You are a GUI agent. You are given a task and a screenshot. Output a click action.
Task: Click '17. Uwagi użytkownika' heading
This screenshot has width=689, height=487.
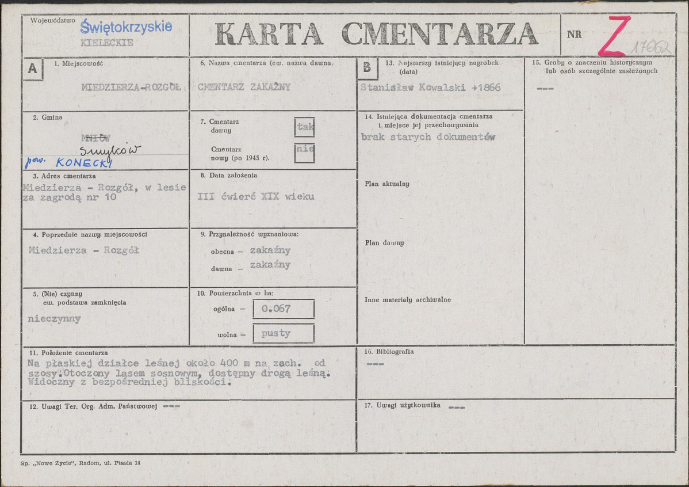402,406
